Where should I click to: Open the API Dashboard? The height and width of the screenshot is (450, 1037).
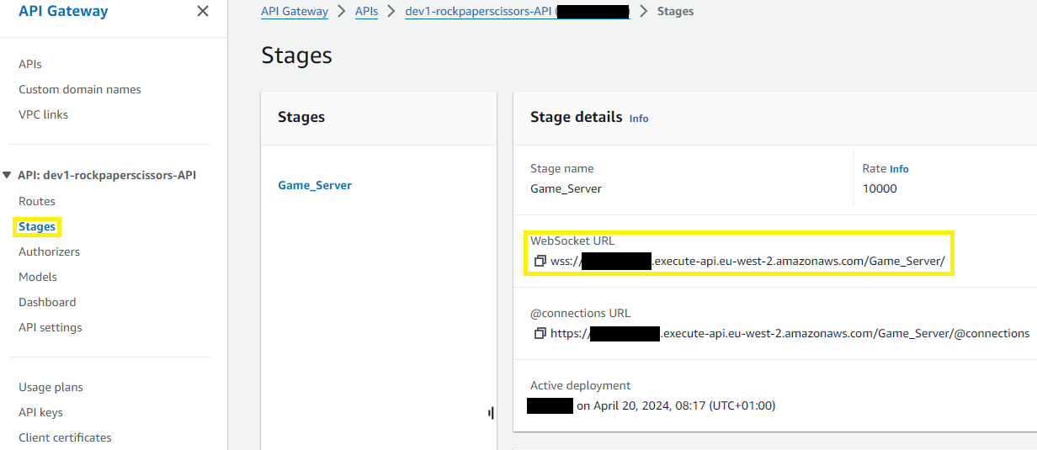[x=47, y=302]
